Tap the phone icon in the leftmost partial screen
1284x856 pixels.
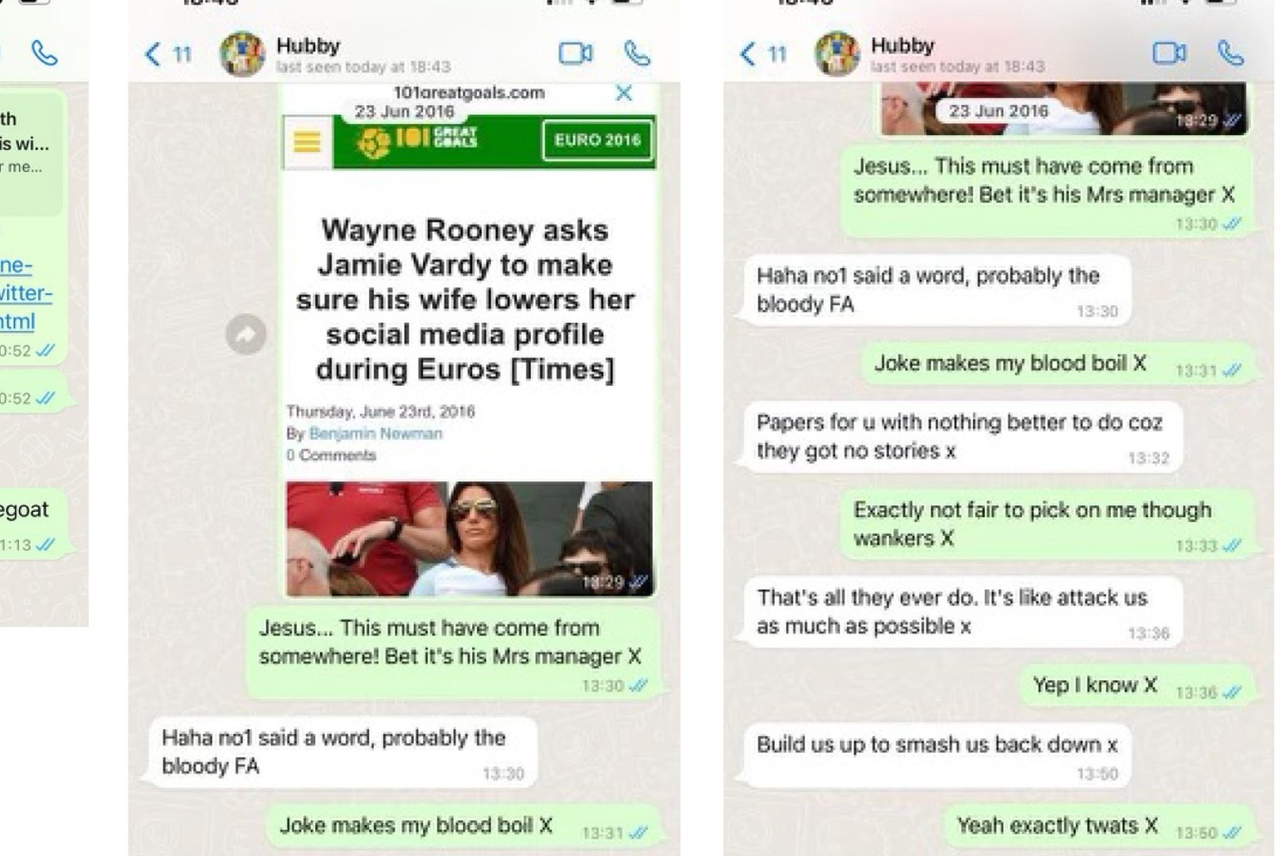click(44, 53)
